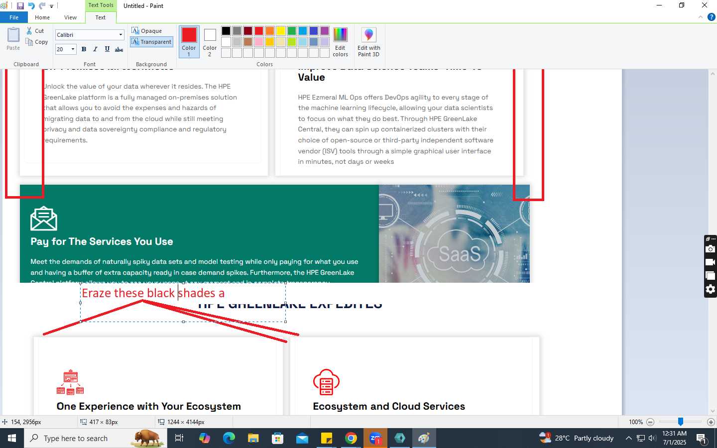Open Sticky Notes from the taskbar
Viewport: 717px width, 448px height.
(327, 438)
